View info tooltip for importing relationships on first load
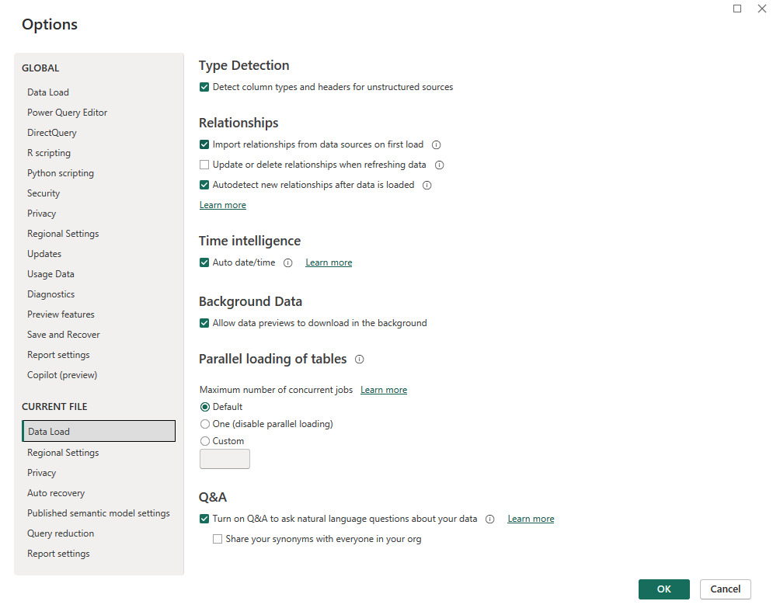The height and width of the screenshot is (615, 773). click(x=436, y=144)
